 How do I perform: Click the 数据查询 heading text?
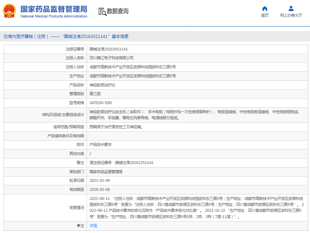pyautogui.click(x=118, y=11)
